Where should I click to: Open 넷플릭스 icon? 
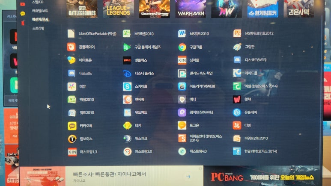point(127,60)
